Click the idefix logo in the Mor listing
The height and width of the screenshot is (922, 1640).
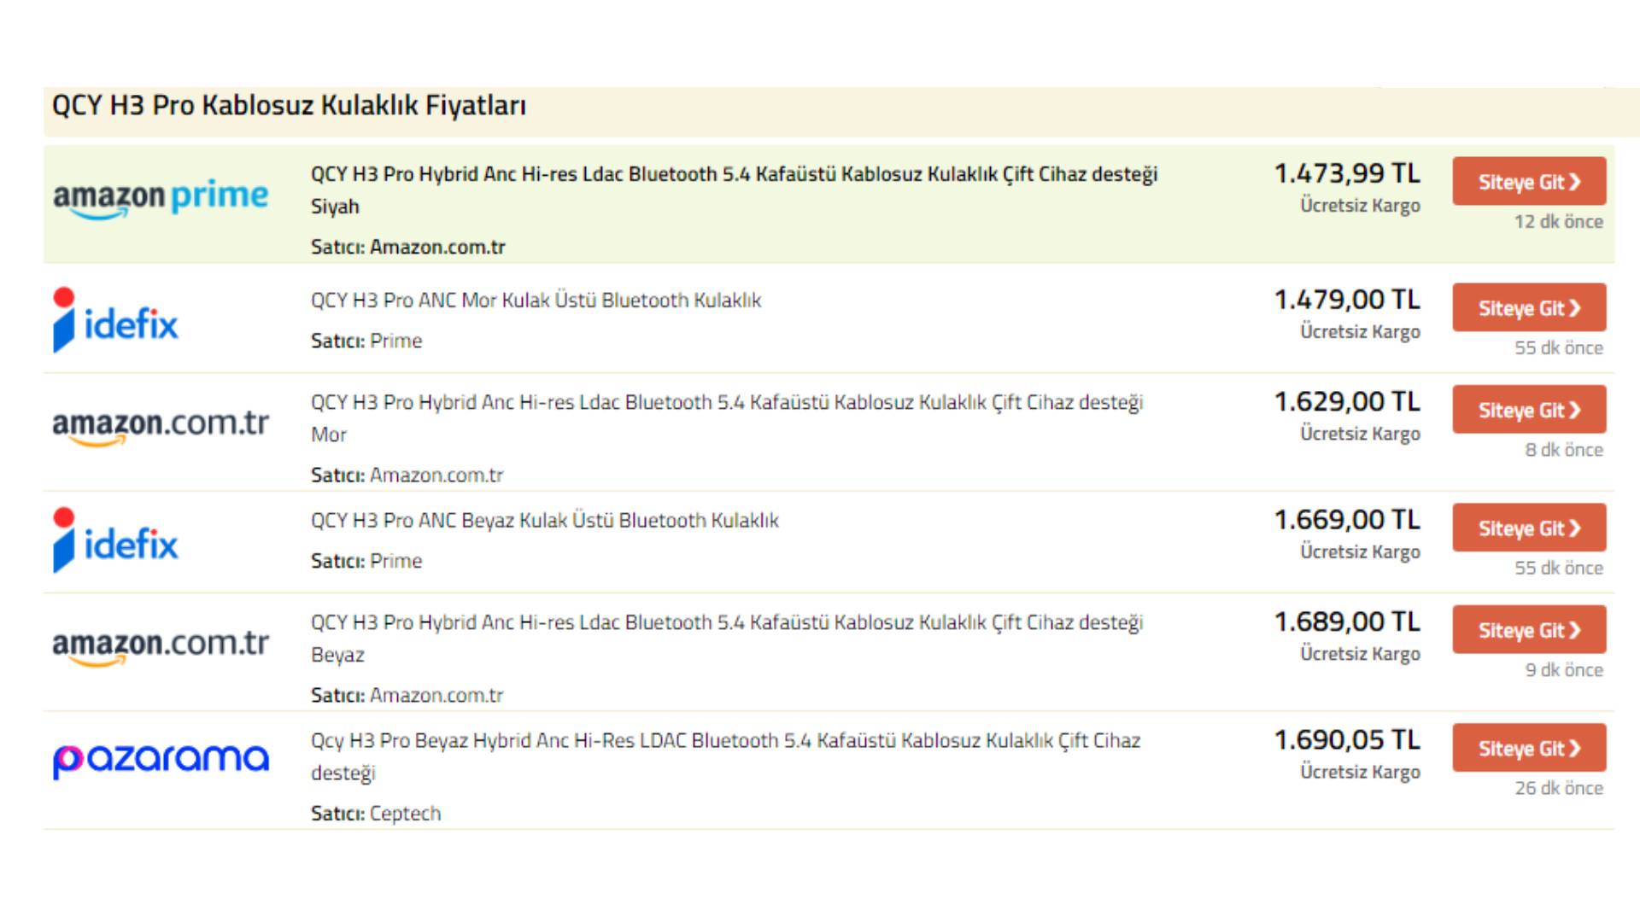[x=115, y=320]
